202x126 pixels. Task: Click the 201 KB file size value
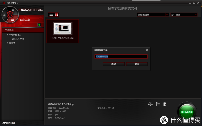[111, 108]
